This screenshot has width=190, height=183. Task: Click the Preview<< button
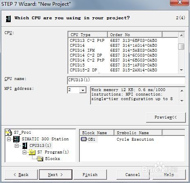click(166, 117)
